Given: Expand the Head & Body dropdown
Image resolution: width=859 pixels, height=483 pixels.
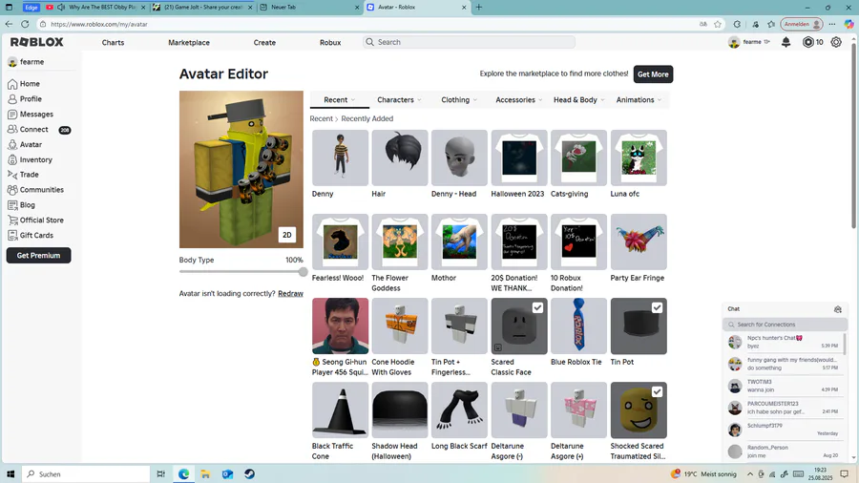Looking at the screenshot, I should pyautogui.click(x=578, y=99).
